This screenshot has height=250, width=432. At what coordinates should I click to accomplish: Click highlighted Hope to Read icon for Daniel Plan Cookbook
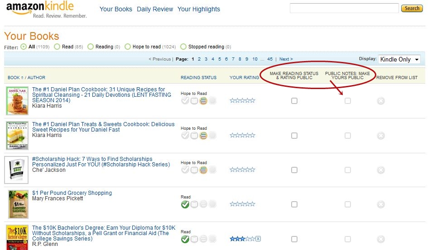203,101
